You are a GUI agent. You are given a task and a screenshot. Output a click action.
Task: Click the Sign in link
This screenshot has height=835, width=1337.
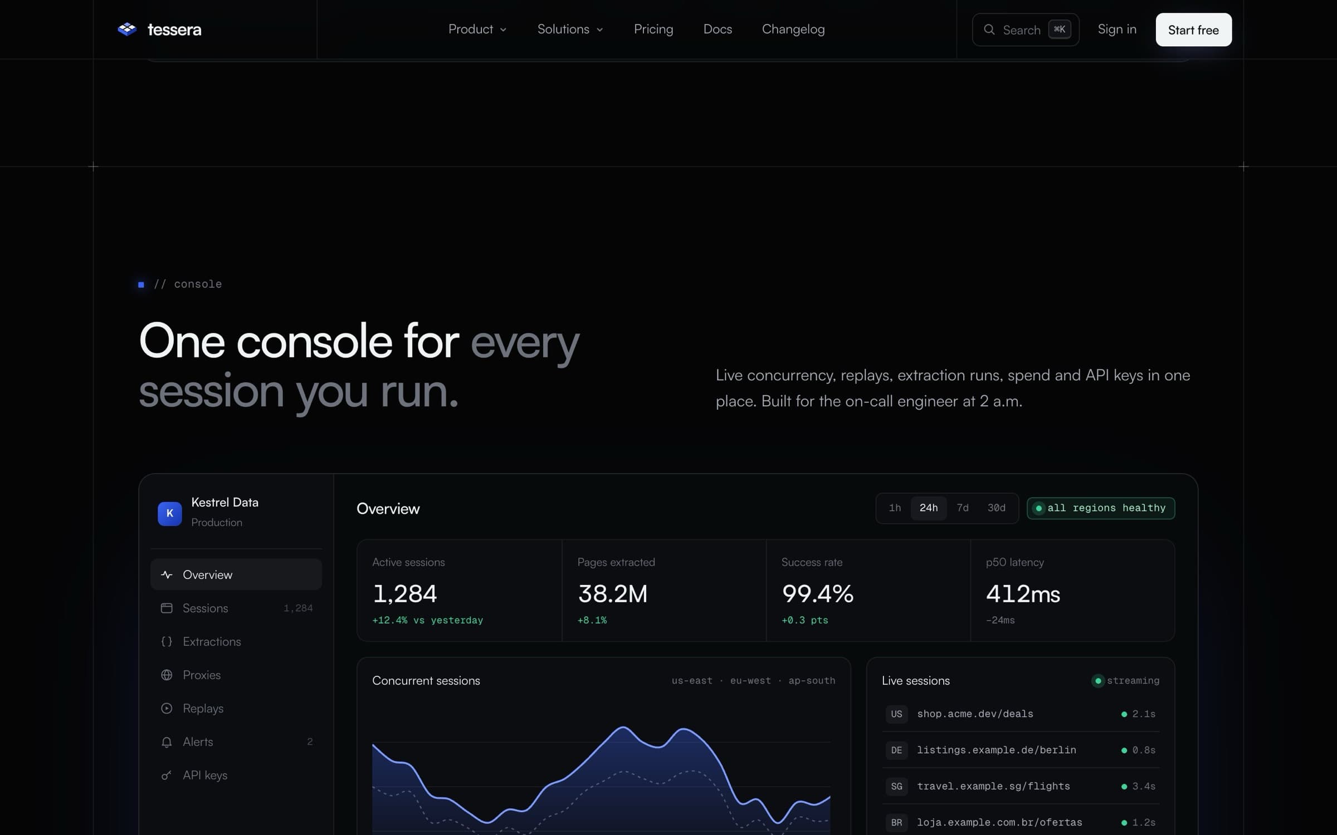[x=1117, y=29]
